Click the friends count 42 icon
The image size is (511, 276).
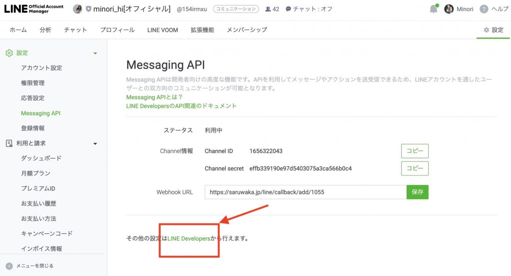coord(268,9)
